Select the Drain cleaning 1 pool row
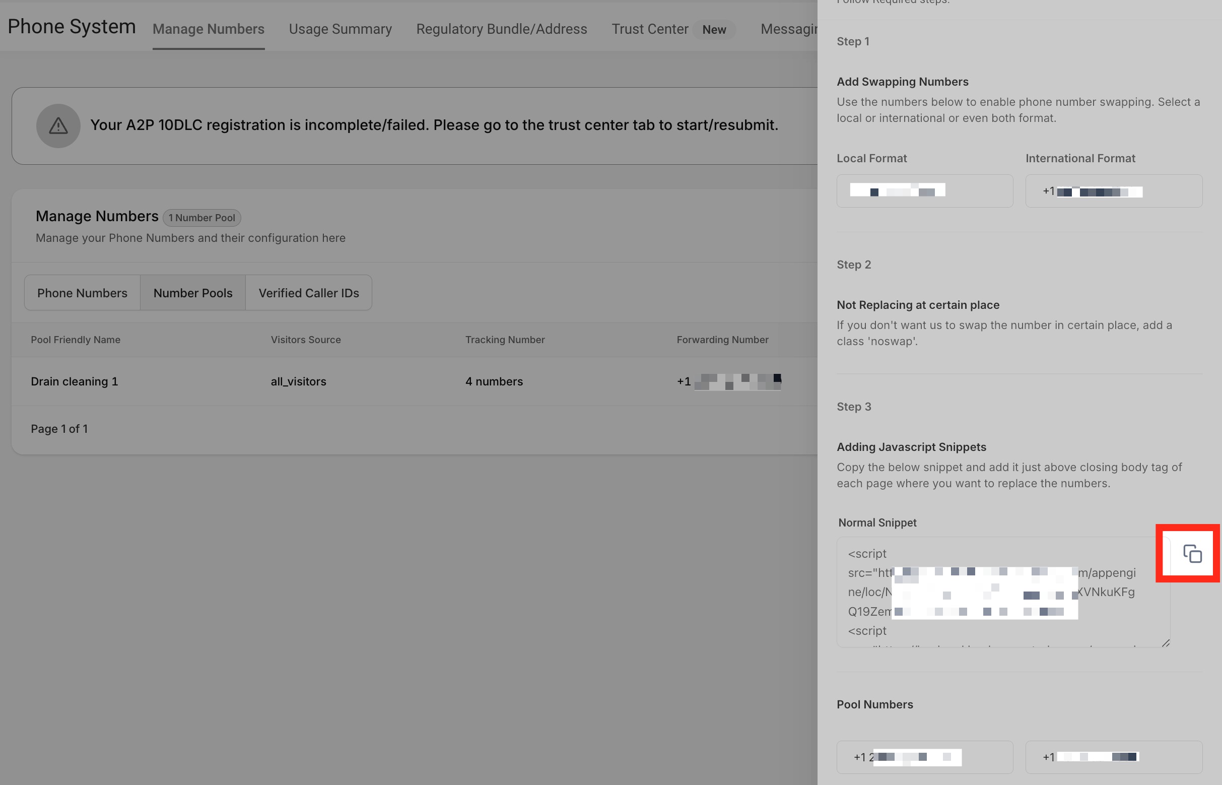Screen dimensions: 1222x785 point(75,381)
